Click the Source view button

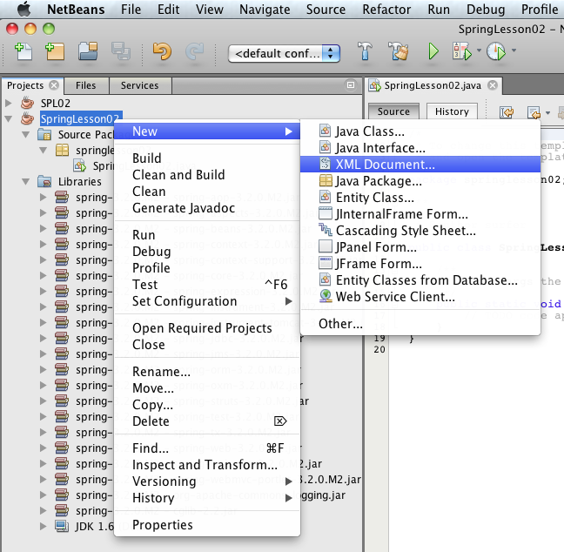tap(393, 111)
